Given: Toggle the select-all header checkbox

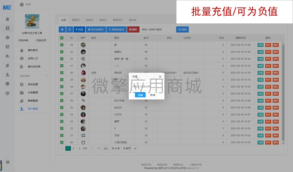Looking at the screenshot, I should (x=62, y=38).
